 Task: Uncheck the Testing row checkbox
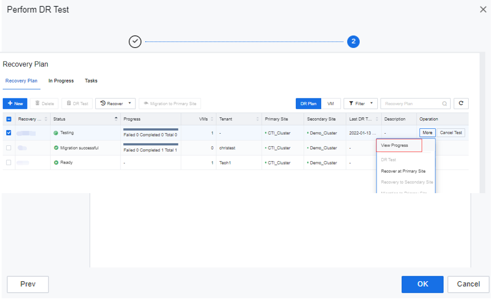tap(9, 133)
